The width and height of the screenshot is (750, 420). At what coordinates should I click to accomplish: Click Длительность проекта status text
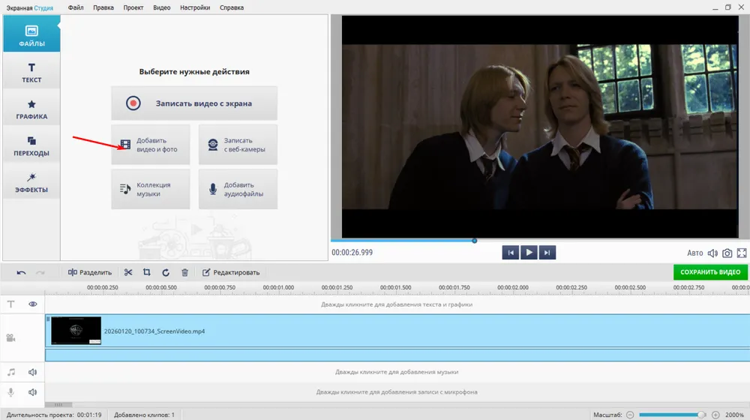click(x=54, y=415)
